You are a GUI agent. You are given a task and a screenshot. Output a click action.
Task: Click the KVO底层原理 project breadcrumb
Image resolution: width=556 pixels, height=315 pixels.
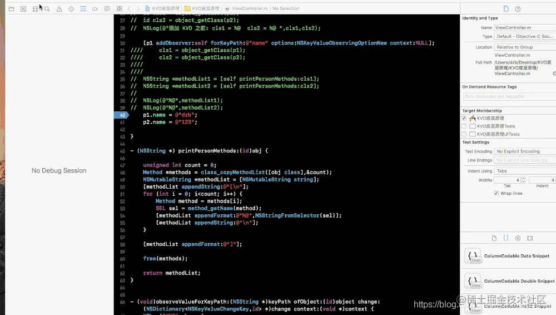click(162, 8)
